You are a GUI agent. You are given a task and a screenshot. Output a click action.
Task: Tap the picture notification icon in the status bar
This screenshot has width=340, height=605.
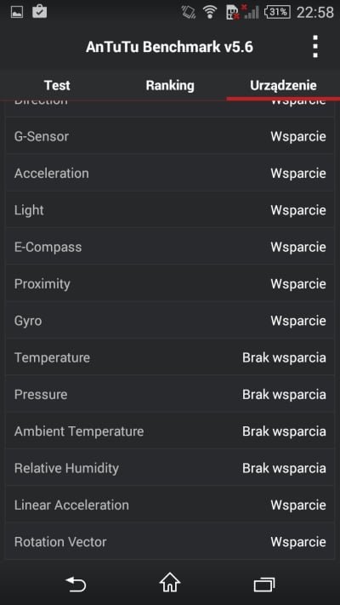[x=17, y=13]
